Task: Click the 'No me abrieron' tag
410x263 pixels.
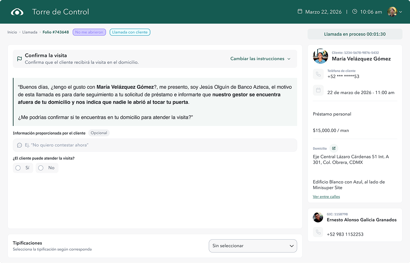Action: click(x=89, y=32)
